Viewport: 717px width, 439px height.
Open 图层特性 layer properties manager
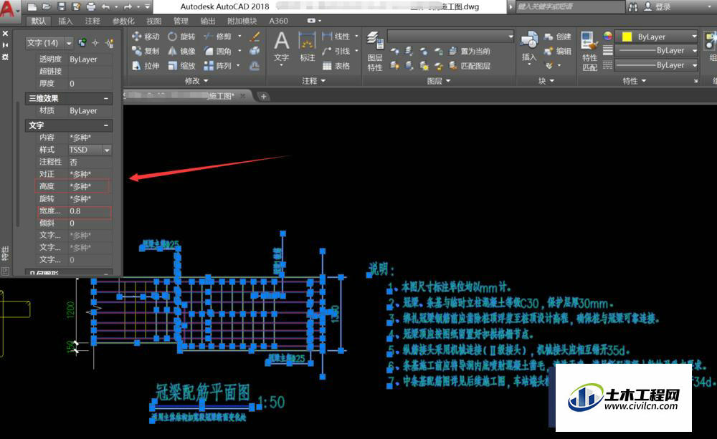point(375,51)
